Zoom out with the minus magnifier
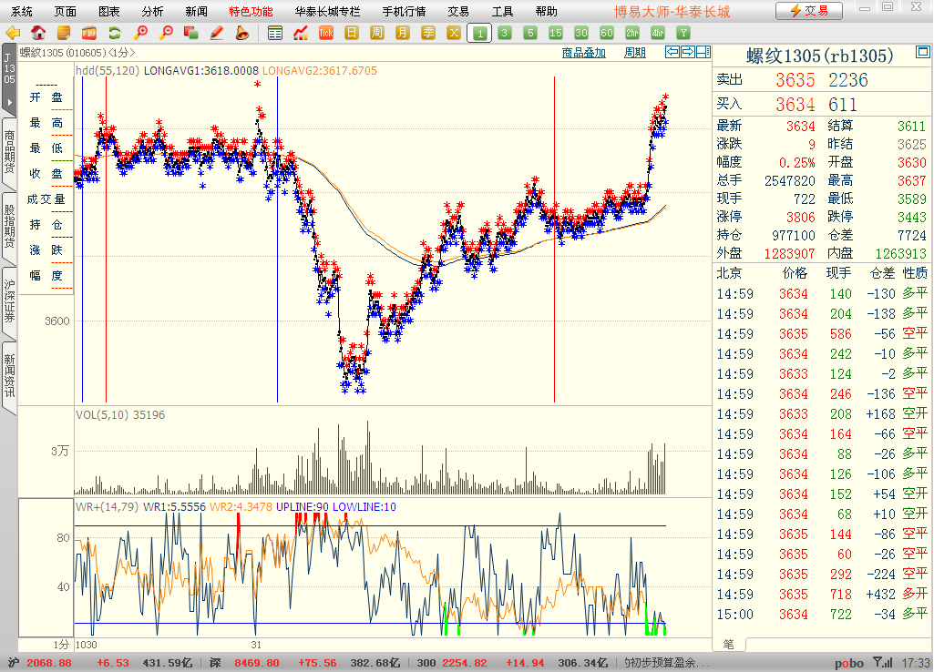Screen dimensions: 934x672 click(x=166, y=33)
